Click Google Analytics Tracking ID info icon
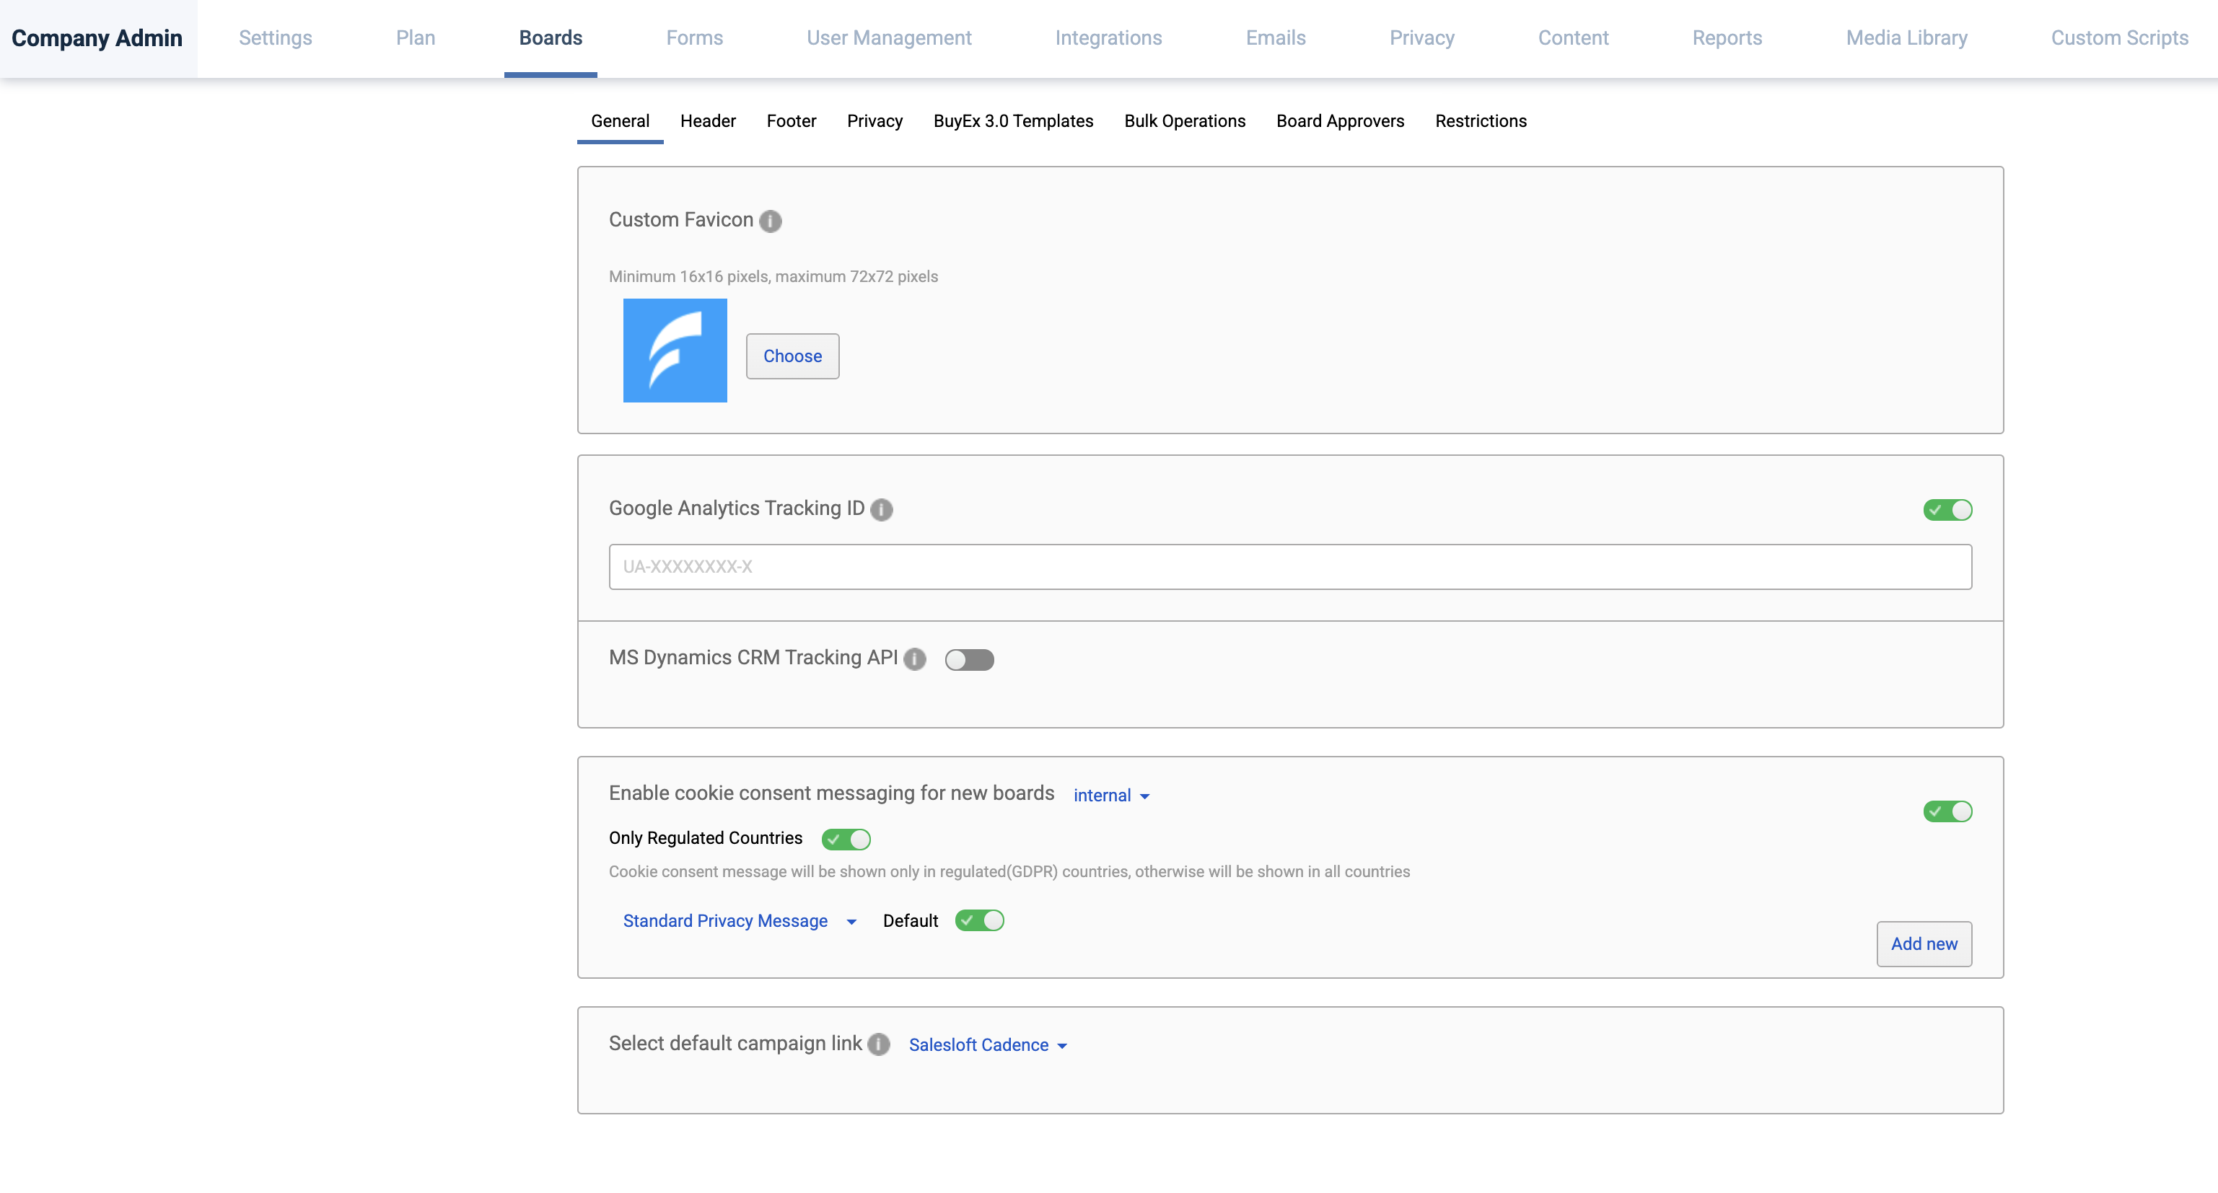Image resolution: width=2218 pixels, height=1193 pixels. tap(881, 509)
